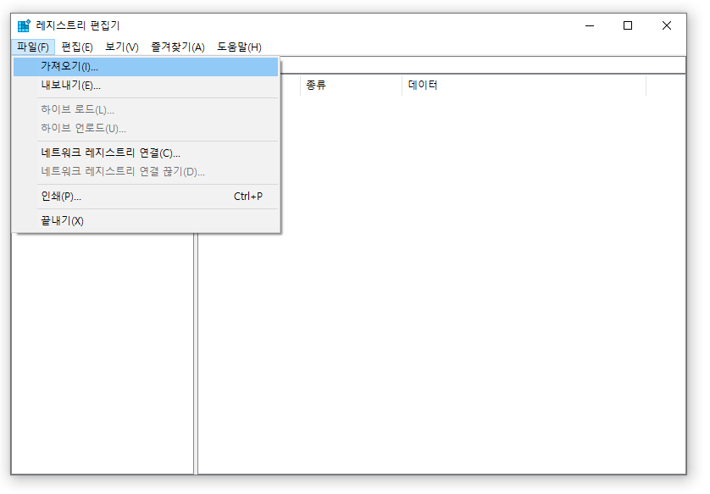Image resolution: width=710 pixels, height=494 pixels.
Task: Open the 편집(E) menu
Action: (77, 47)
